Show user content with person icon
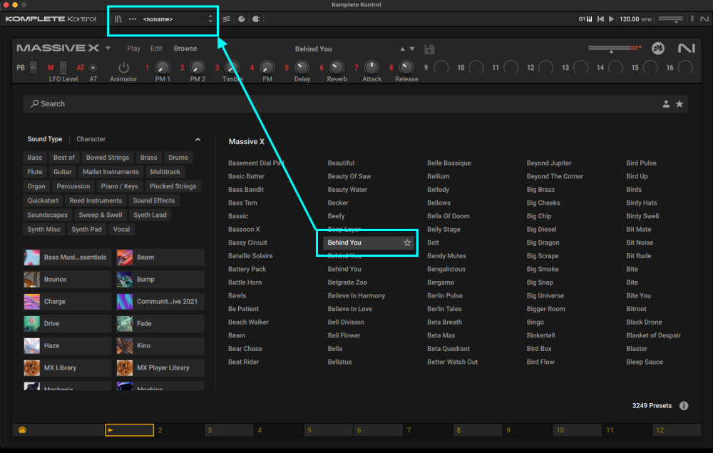The width and height of the screenshot is (713, 453). click(x=666, y=104)
